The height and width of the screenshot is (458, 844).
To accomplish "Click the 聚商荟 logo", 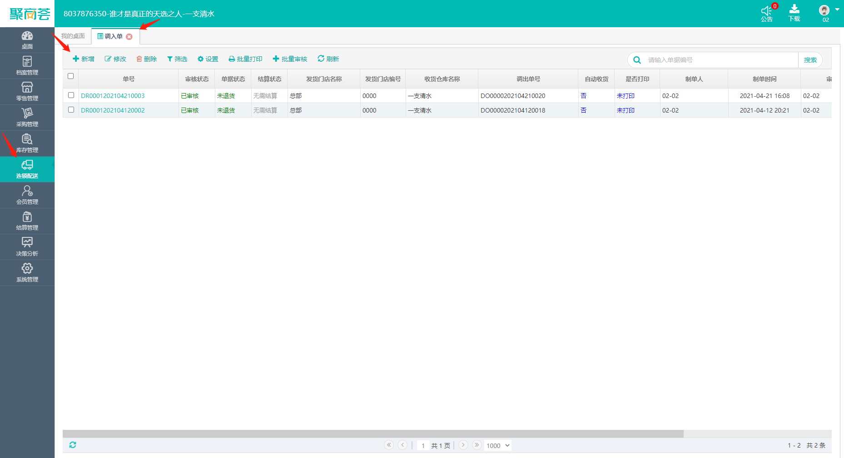I will [x=30, y=14].
